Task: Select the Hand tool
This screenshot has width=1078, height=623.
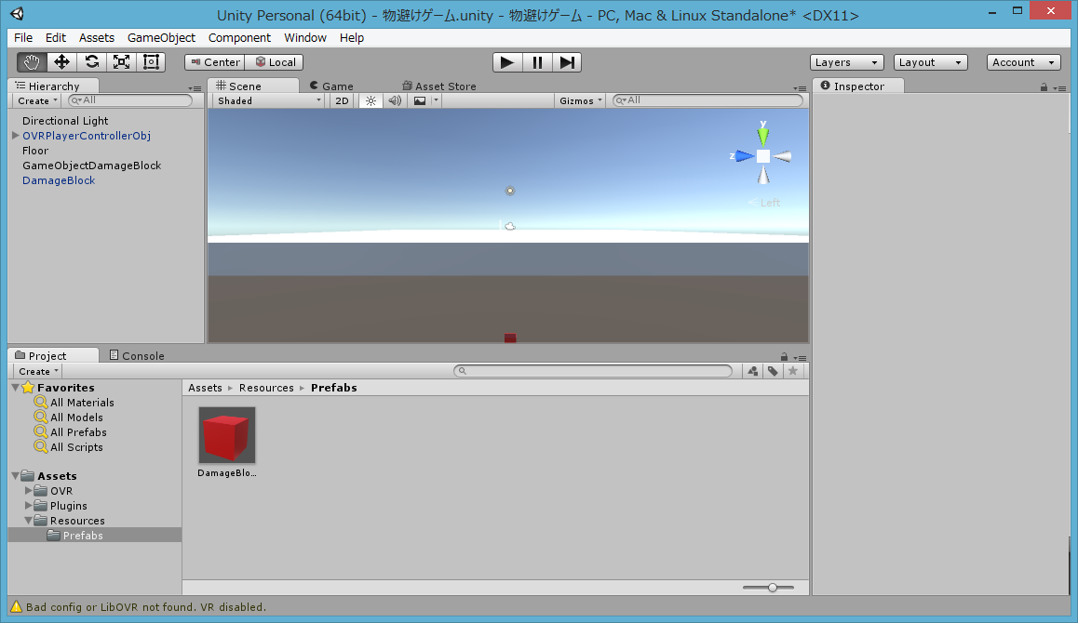Action: tap(32, 61)
